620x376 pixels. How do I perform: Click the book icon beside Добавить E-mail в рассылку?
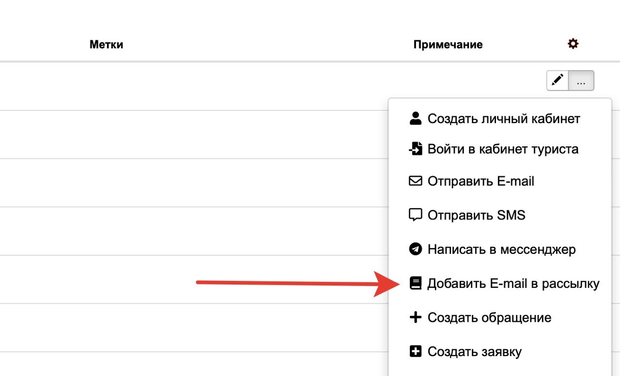pyautogui.click(x=415, y=283)
